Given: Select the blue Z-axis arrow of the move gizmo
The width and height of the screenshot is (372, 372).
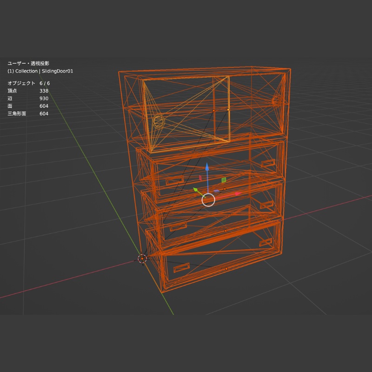Looking at the screenshot, I should tap(207, 166).
